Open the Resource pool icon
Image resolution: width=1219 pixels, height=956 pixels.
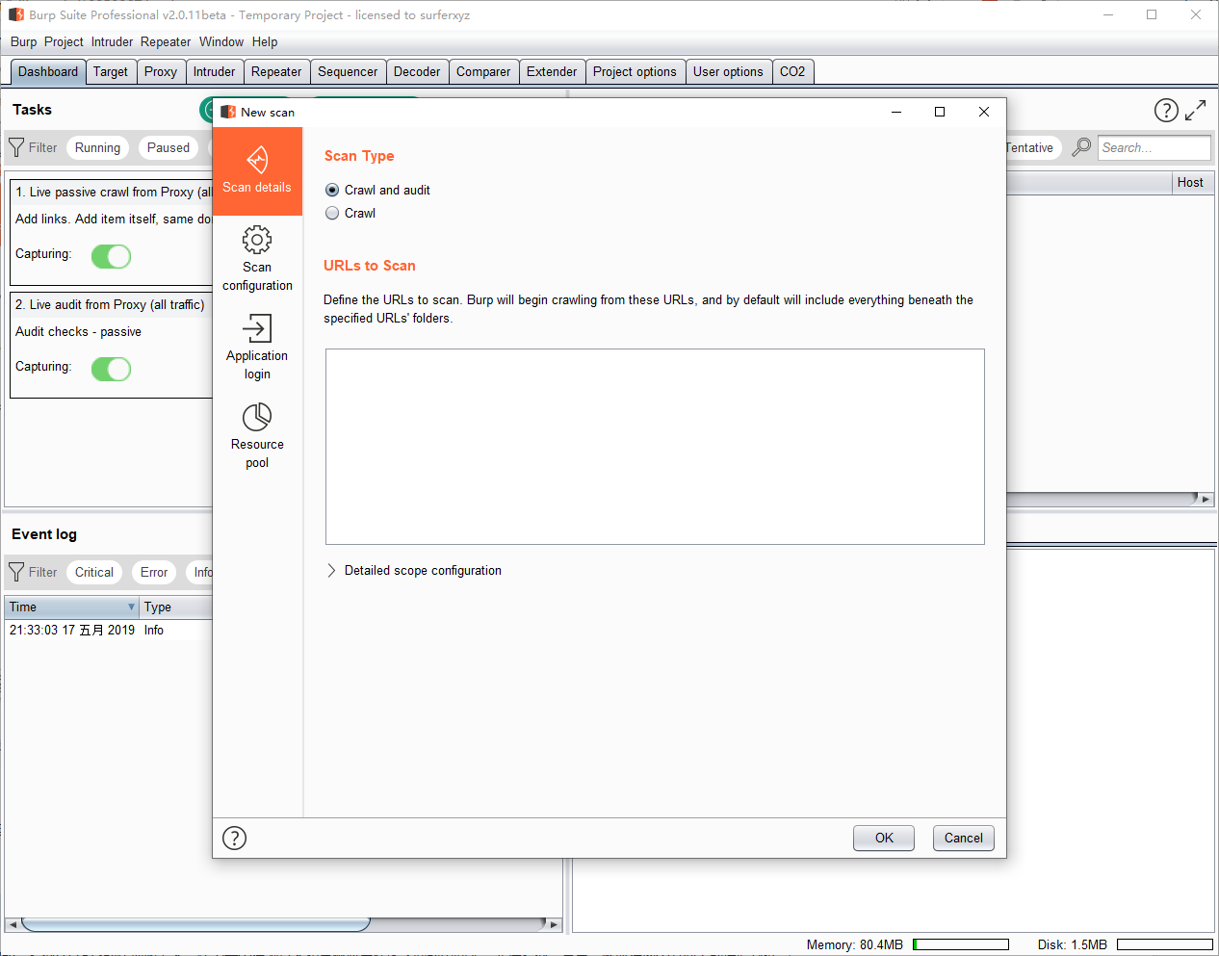point(257,417)
